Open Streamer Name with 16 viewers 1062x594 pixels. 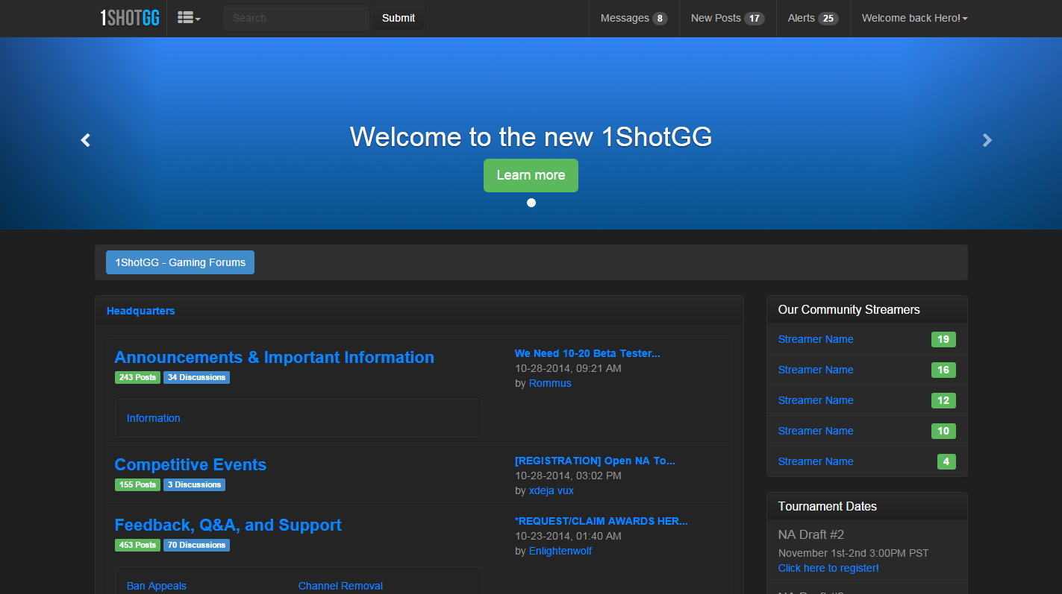[x=816, y=370]
